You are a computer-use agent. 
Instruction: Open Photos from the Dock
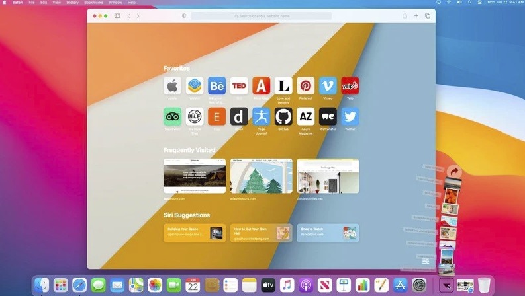155,285
